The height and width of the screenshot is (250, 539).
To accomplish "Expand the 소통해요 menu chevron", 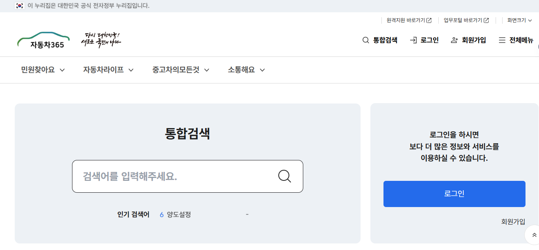I will pyautogui.click(x=263, y=70).
